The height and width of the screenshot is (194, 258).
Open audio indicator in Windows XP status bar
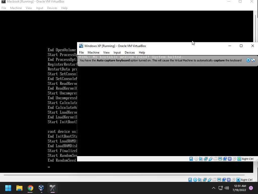coord(201,159)
